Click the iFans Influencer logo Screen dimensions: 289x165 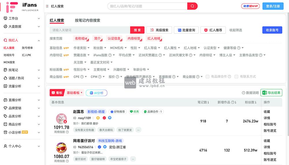click(x=22, y=7)
